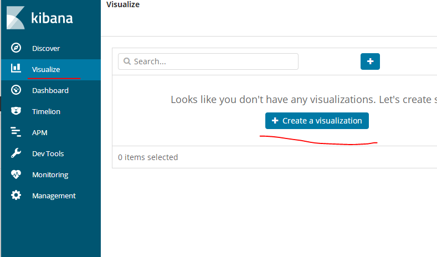Image resolution: width=437 pixels, height=257 pixels.
Task: Select the Visualize text label in sidebar
Action: tap(46, 69)
